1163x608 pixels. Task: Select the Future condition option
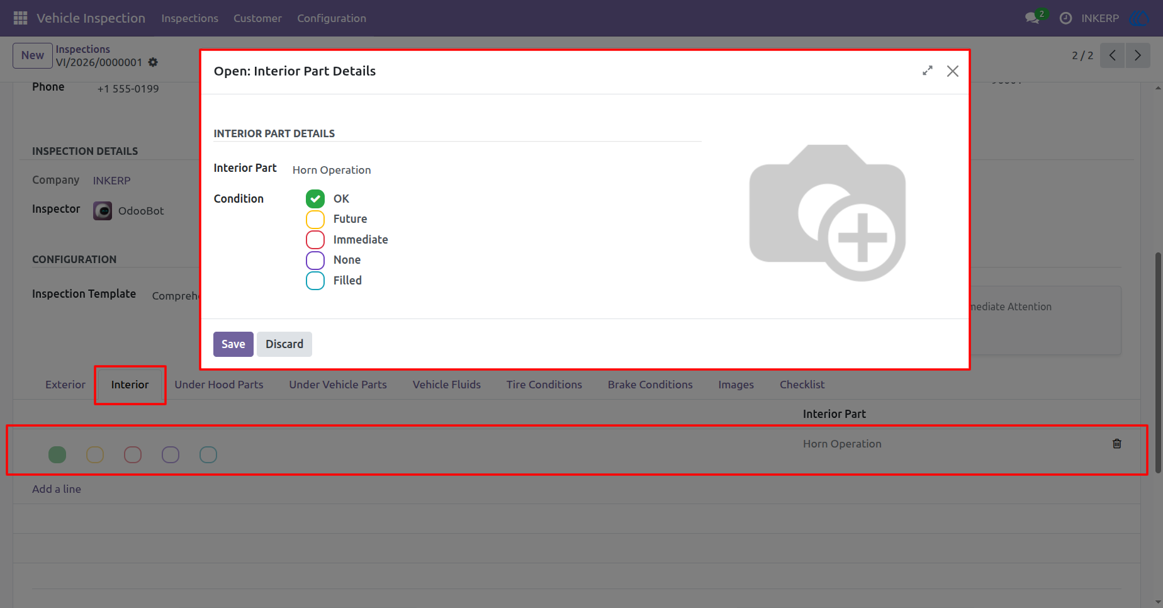[x=315, y=219]
